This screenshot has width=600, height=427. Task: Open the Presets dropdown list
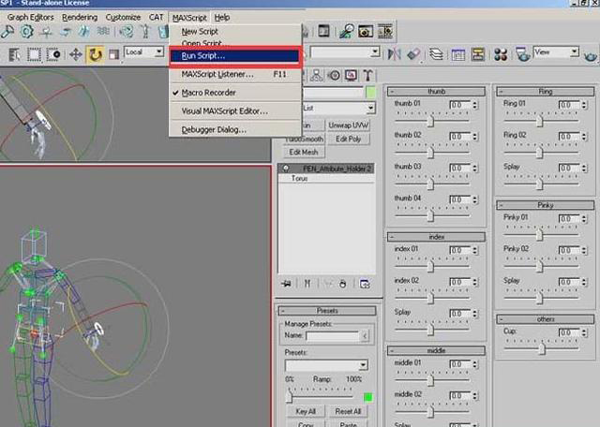363,366
